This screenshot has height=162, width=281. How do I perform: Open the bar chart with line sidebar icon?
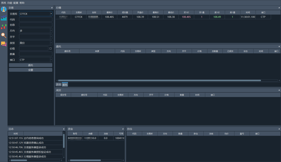click(x=4, y=18)
